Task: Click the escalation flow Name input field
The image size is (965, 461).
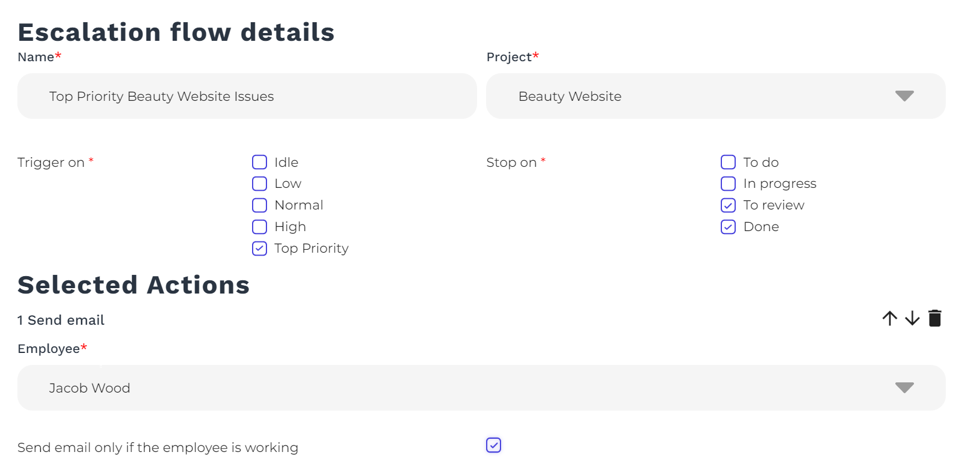Action: click(x=247, y=96)
